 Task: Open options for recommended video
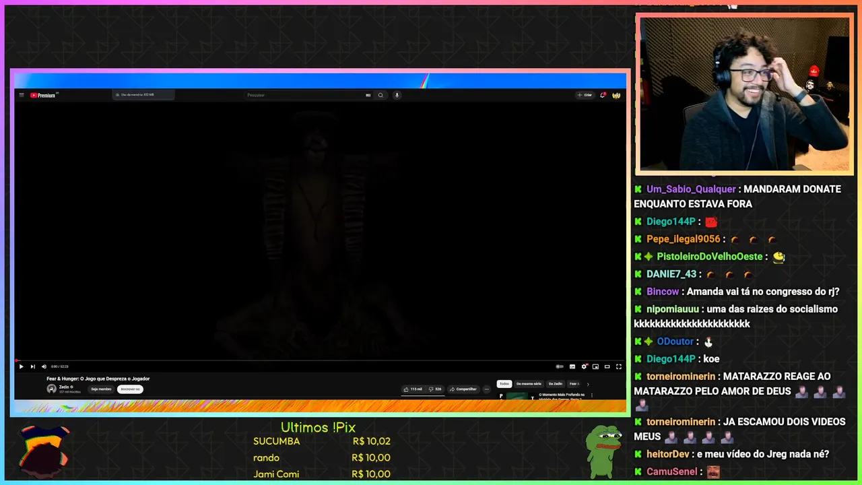coord(592,395)
